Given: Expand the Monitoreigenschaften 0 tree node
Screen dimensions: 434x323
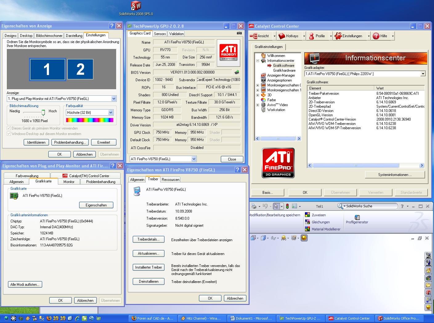Looking at the screenshot, I should (258, 85).
